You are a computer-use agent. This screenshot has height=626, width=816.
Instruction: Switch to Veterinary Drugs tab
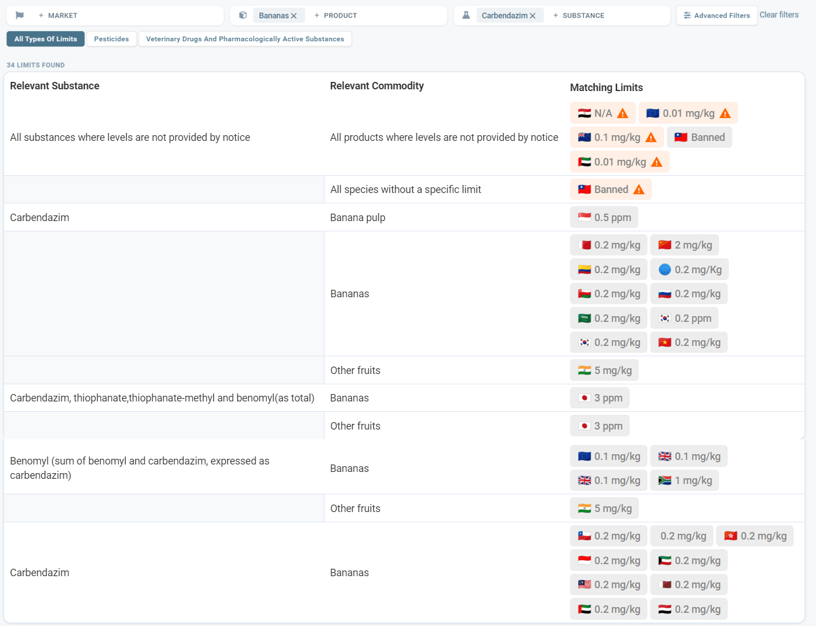pos(245,39)
